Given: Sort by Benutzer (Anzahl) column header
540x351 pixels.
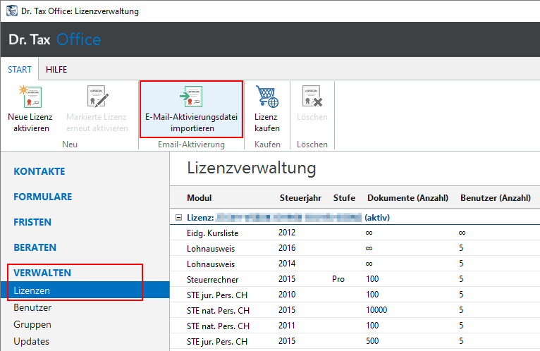Looking at the screenshot, I should pos(496,198).
